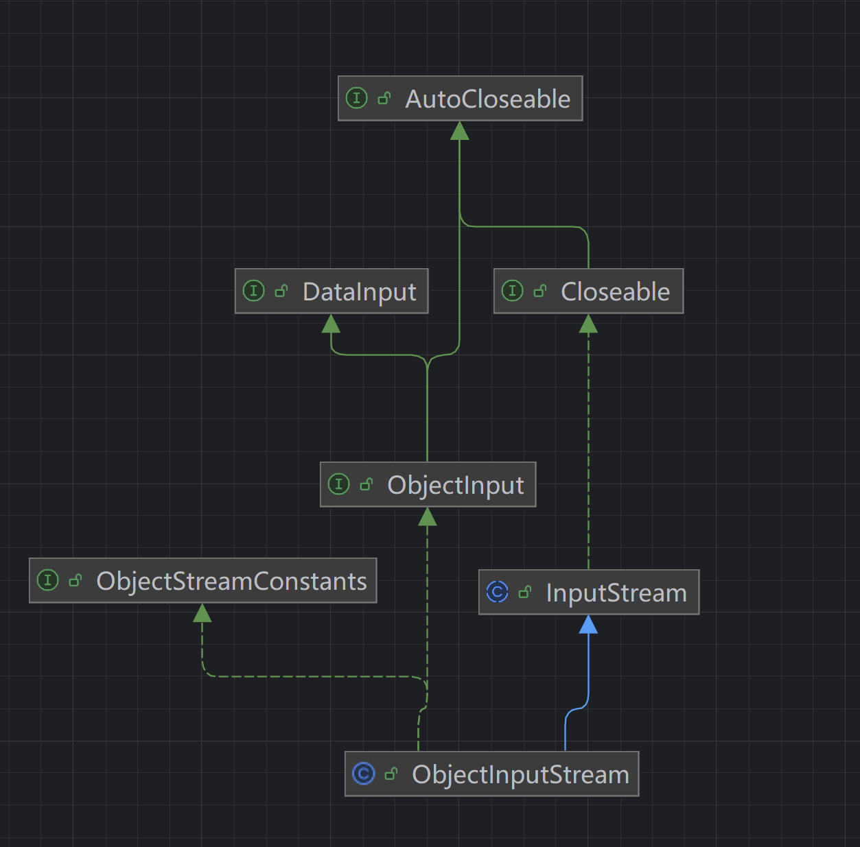
Task: Click the interface icon on ObjectInput node
Action: point(339,484)
